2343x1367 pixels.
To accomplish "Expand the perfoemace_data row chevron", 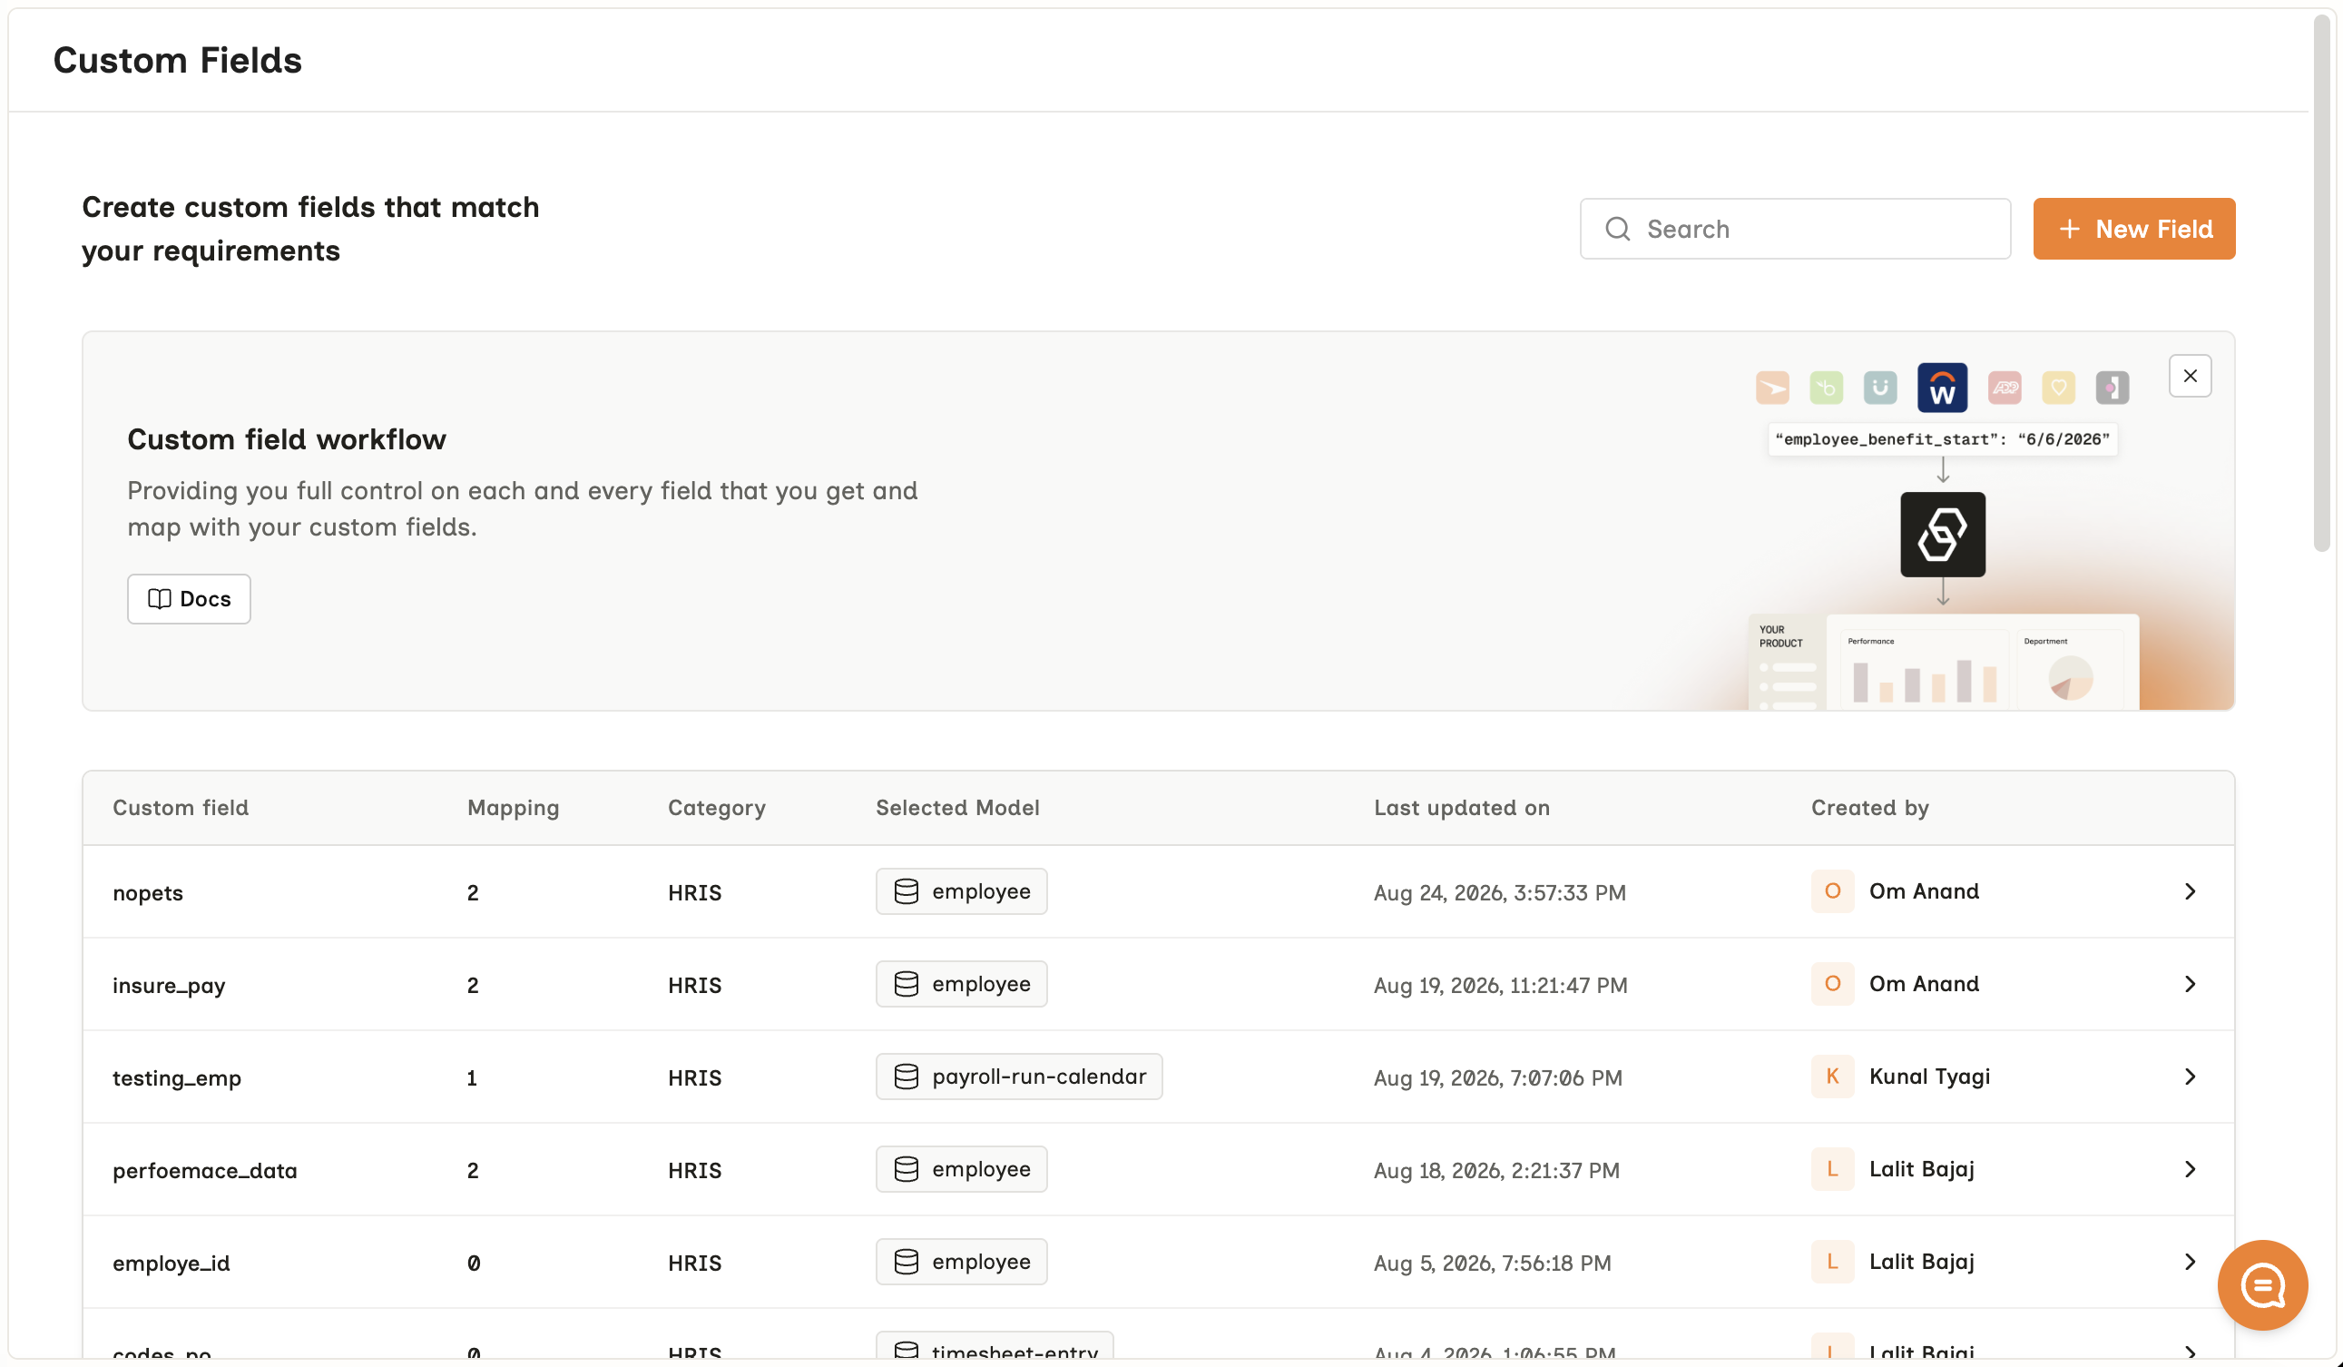I will (2190, 1169).
